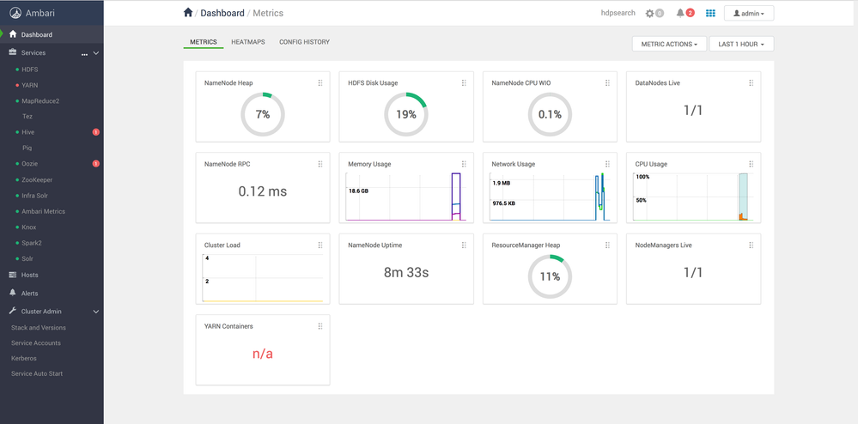Open Memory Usage widget handle
This screenshot has height=424, width=858.
(x=464, y=164)
